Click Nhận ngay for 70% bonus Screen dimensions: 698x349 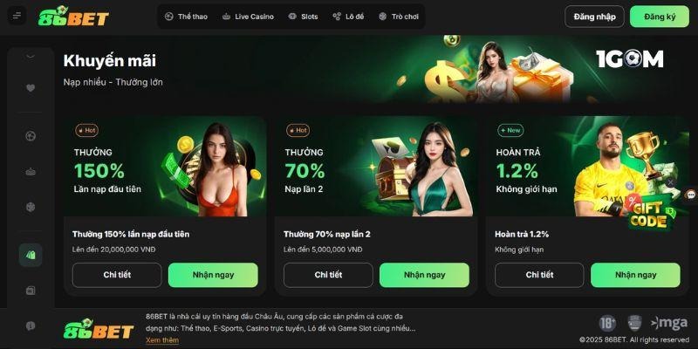point(424,275)
